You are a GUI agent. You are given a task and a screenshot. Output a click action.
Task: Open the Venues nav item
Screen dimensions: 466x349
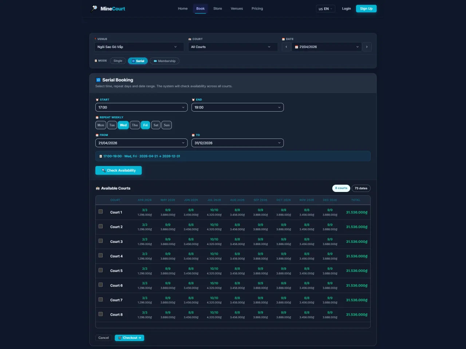coord(237,9)
